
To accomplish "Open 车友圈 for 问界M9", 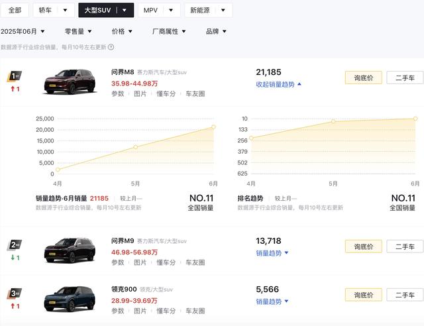I will (195, 262).
